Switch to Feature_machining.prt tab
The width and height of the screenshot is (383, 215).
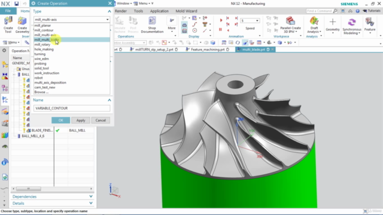(207, 50)
